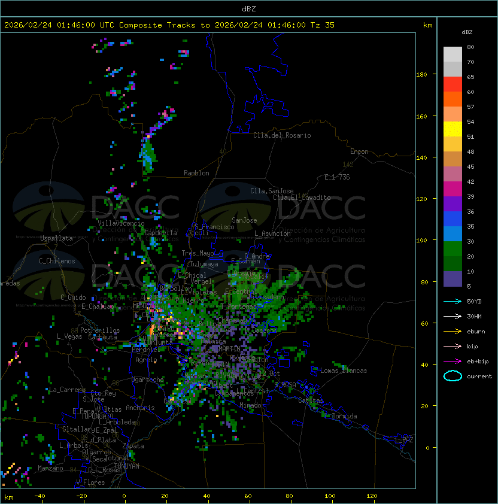Pick the dark orange 57-60 dBZ swatch
Viewport: 498px width, 504px height.
[x=453, y=99]
